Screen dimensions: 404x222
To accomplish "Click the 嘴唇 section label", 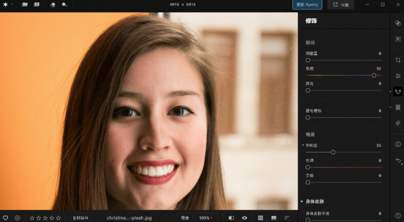I will pos(310,134).
